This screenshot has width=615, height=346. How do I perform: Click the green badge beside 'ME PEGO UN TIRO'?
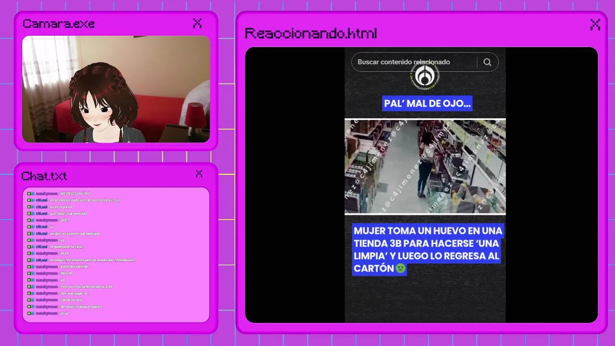[29, 193]
